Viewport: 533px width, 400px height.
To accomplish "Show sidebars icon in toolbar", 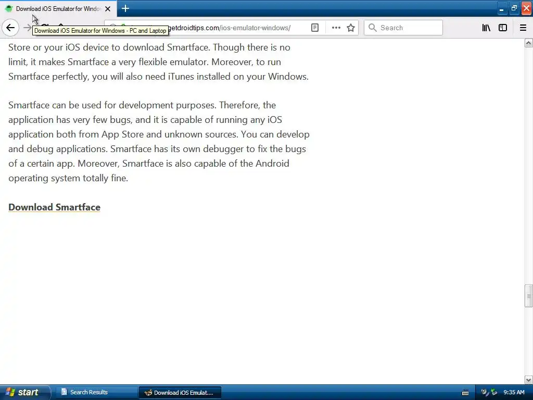I will [503, 28].
